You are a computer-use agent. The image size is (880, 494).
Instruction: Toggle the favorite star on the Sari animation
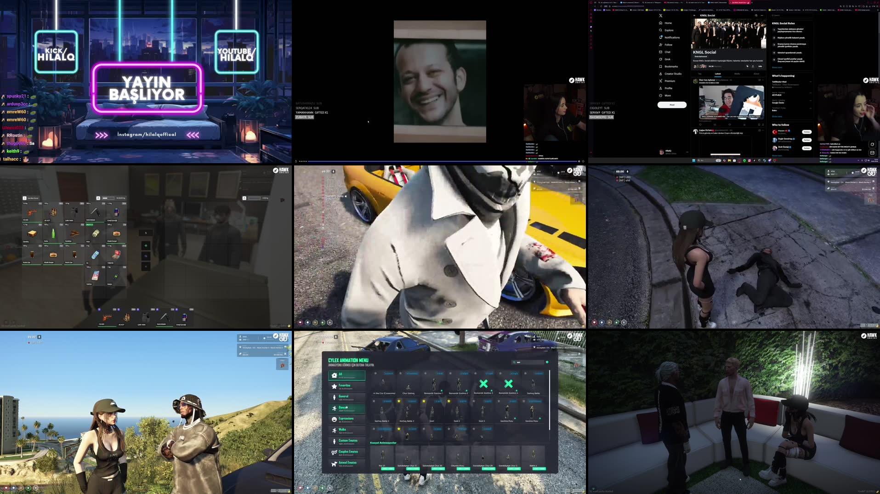(424, 401)
